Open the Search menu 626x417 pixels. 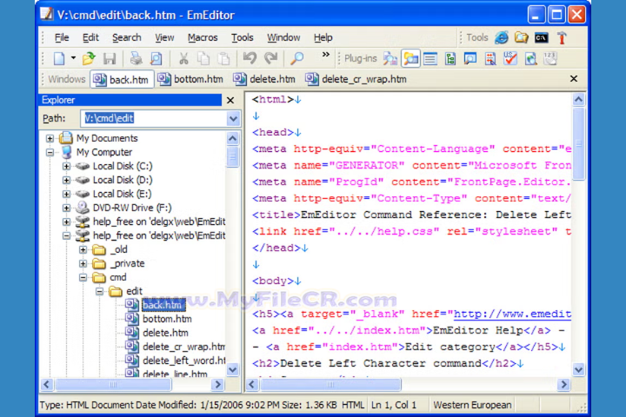[127, 37]
